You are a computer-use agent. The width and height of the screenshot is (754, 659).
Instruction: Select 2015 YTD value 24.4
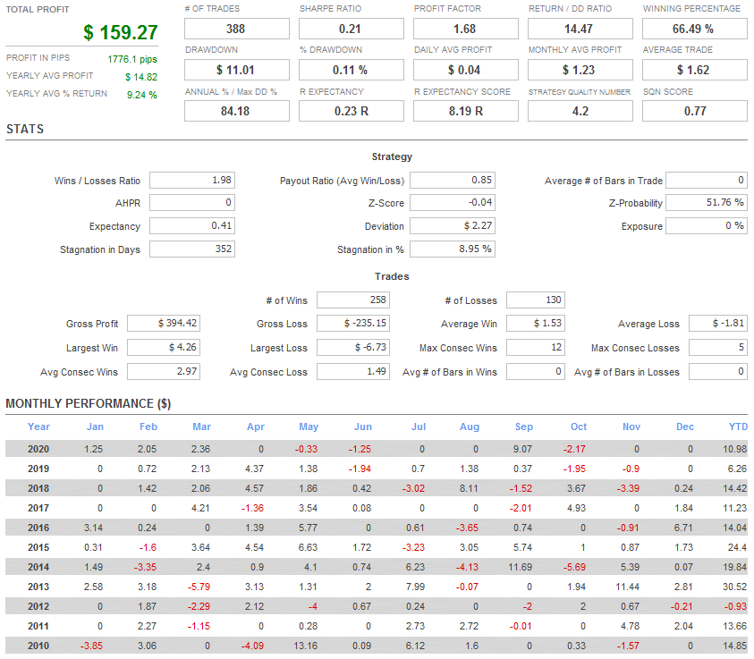tap(737, 547)
